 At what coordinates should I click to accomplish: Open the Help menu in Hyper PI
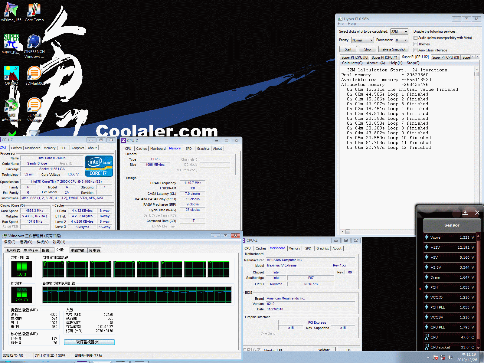352,24
